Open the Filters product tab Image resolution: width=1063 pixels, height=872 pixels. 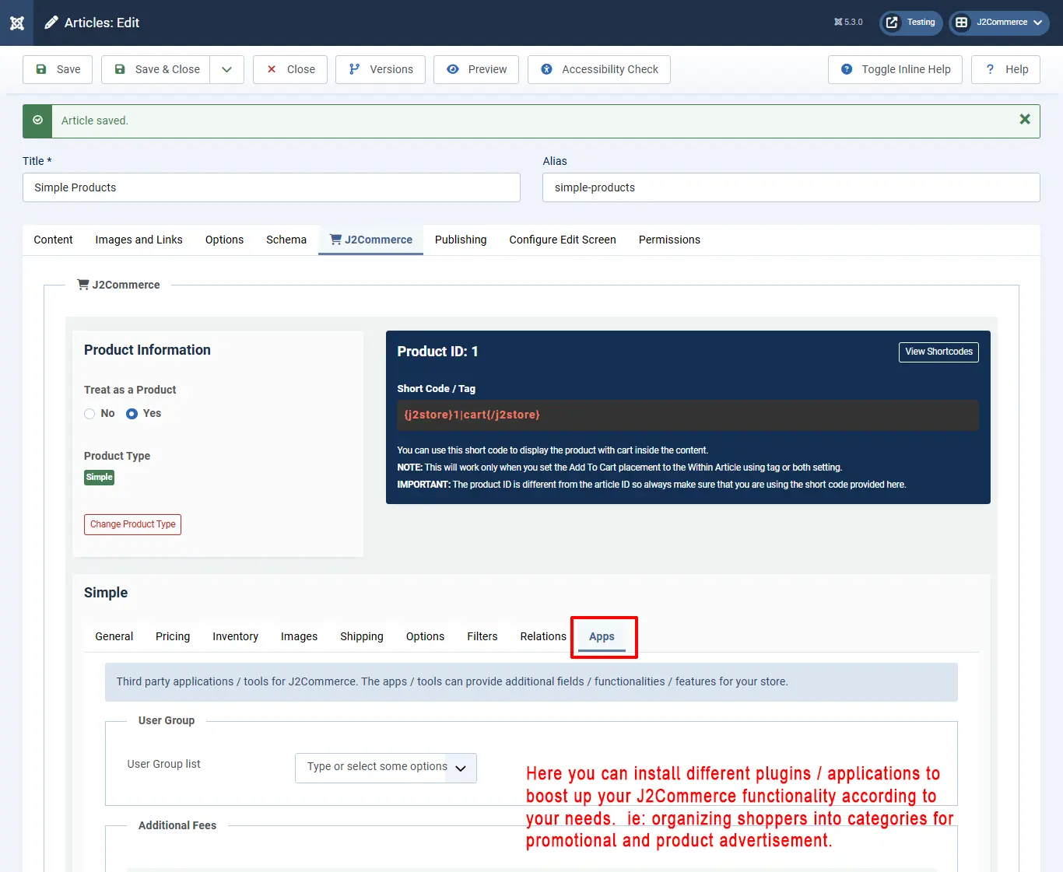tap(482, 636)
